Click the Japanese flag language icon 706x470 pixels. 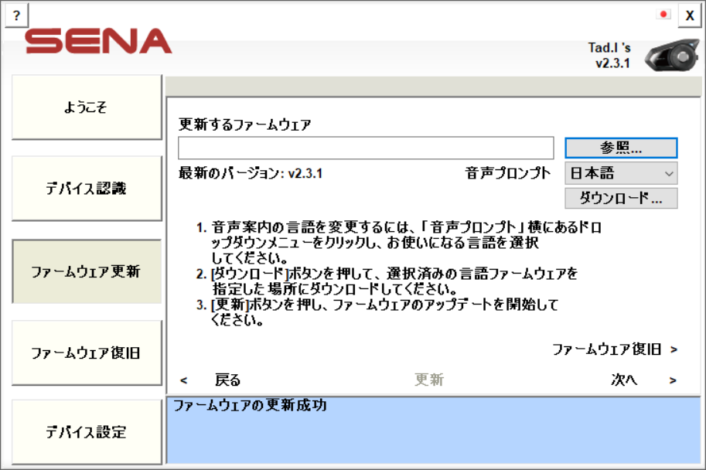pyautogui.click(x=663, y=15)
